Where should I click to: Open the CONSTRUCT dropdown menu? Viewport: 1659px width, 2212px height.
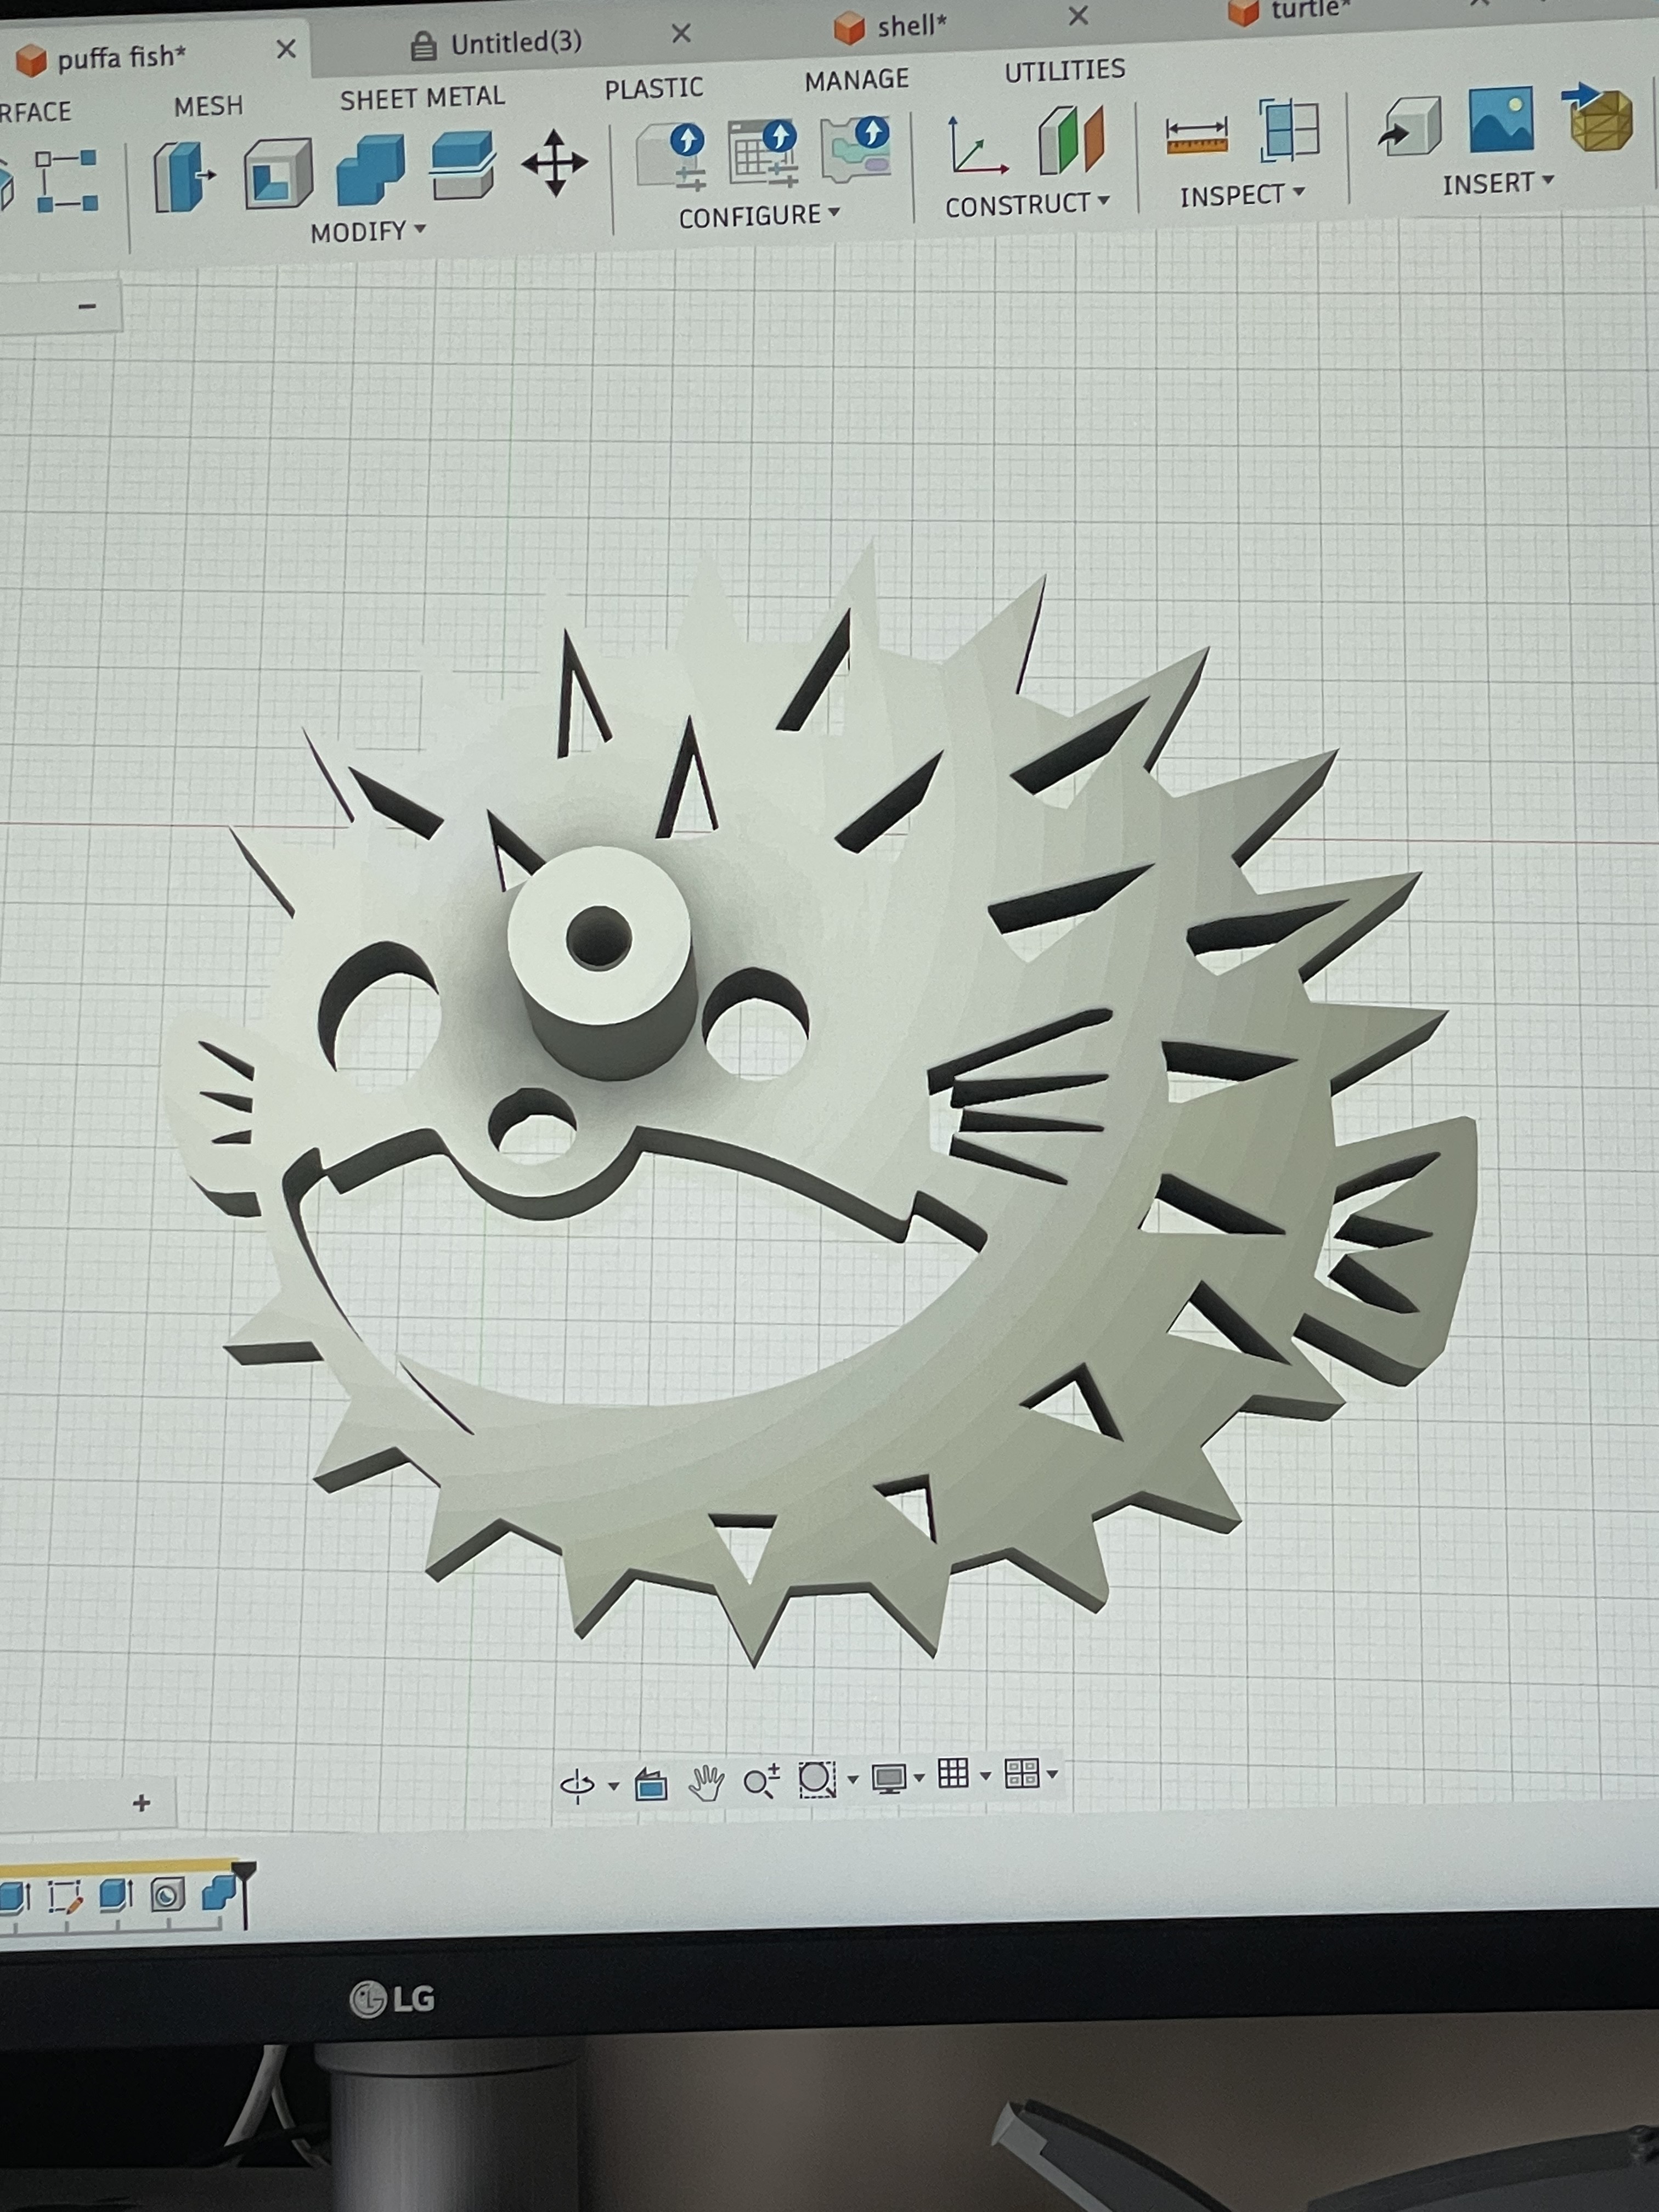[x=1027, y=205]
